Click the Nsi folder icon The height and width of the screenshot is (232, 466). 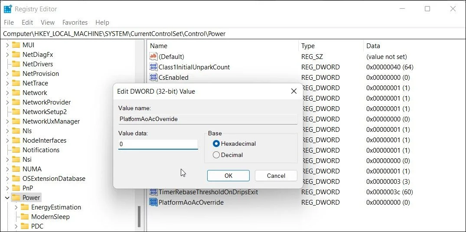(16, 160)
